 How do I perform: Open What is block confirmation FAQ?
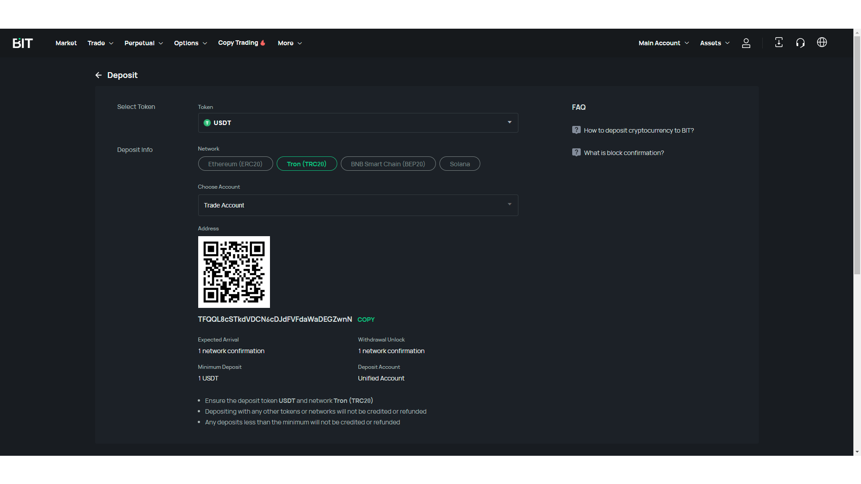click(x=624, y=153)
